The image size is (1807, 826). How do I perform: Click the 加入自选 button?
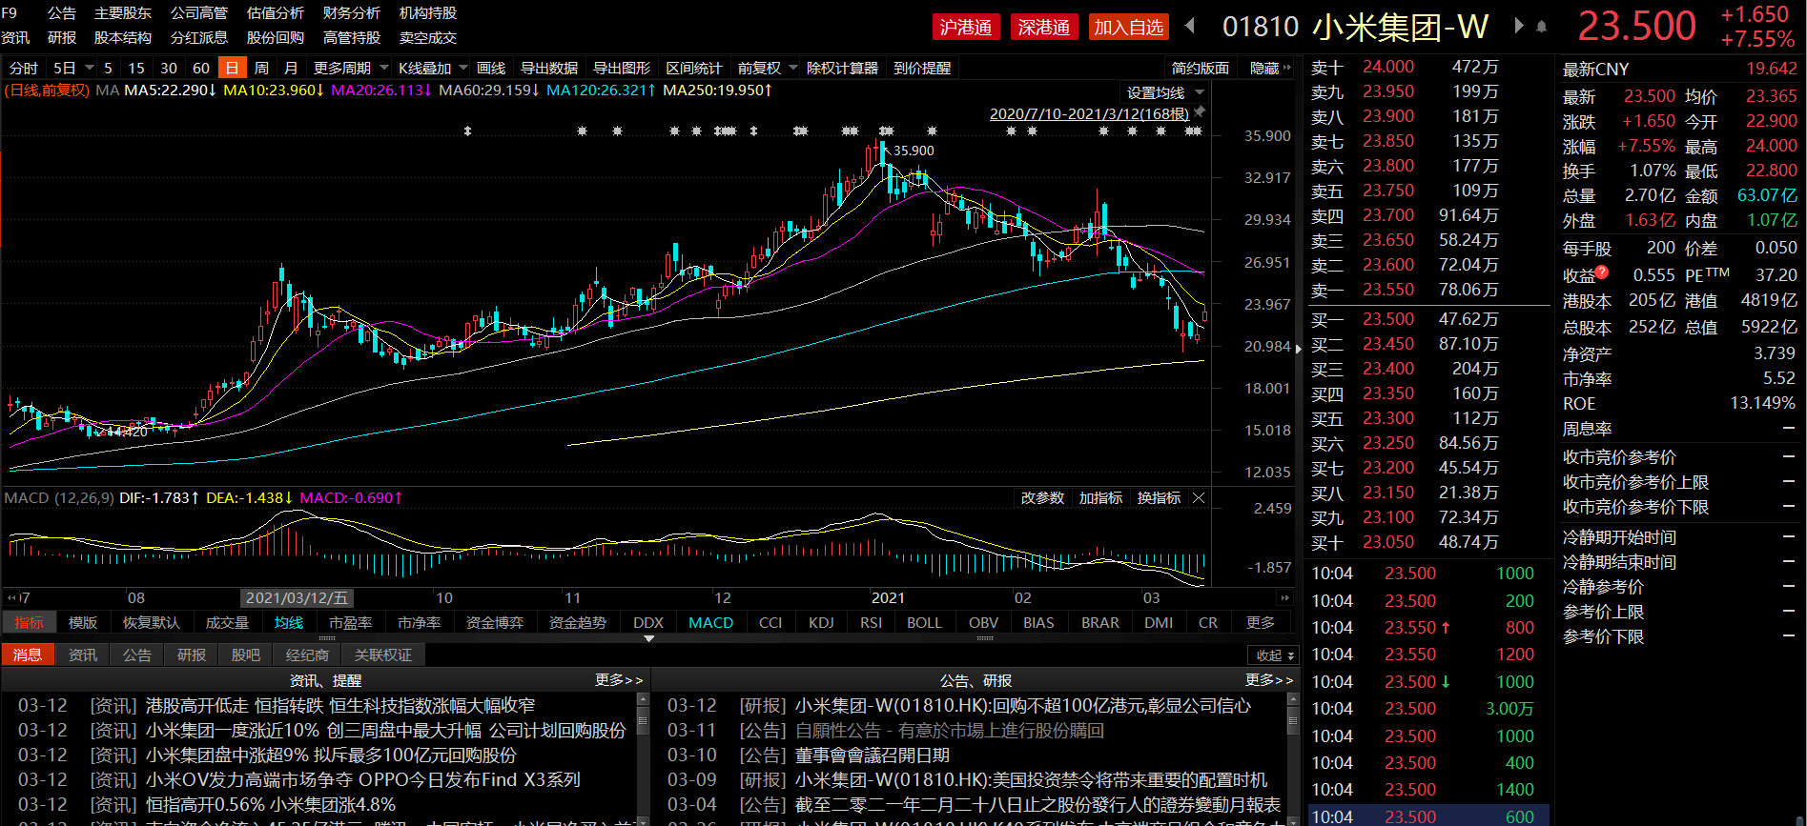click(x=1128, y=28)
